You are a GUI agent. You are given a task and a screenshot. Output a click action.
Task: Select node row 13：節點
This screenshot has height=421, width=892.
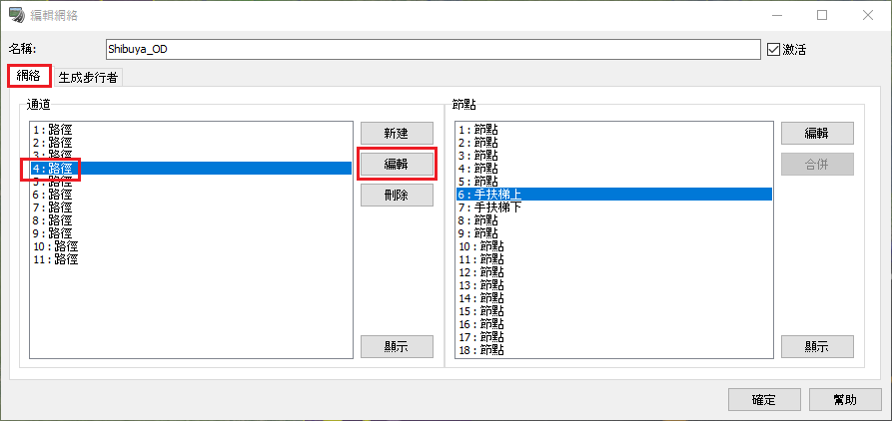[614, 285]
